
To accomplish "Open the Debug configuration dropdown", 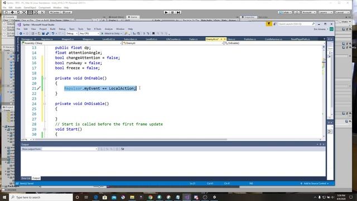I will tap(72, 33).
